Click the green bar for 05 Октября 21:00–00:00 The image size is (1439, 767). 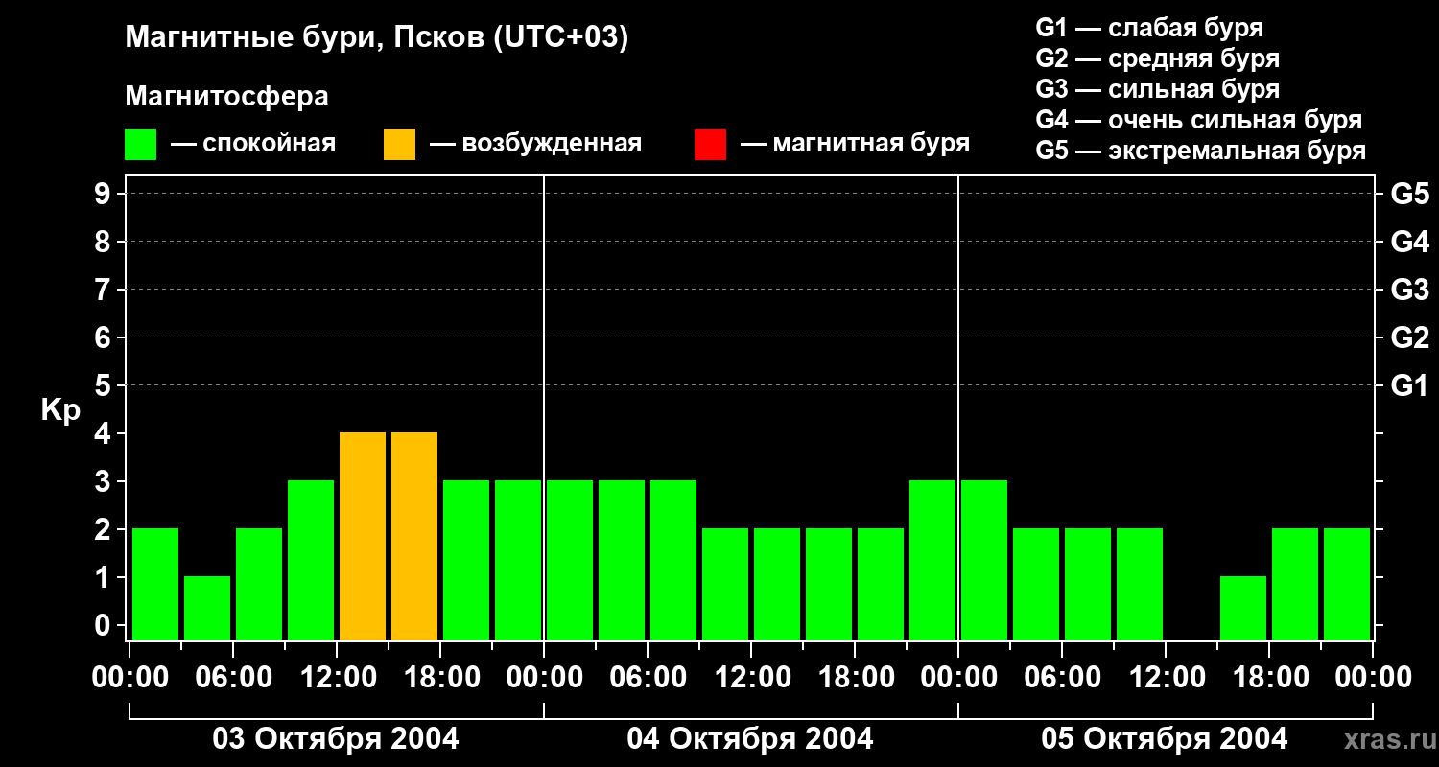[x=1347, y=584]
